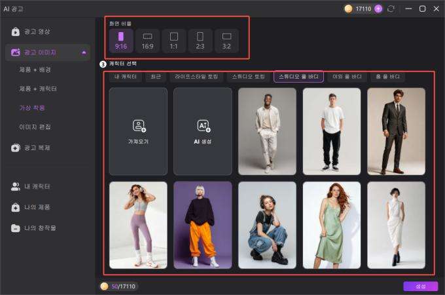Screen dimensions: 445x295
Task: Click the 광고 복제 icon
Action: [15, 147]
